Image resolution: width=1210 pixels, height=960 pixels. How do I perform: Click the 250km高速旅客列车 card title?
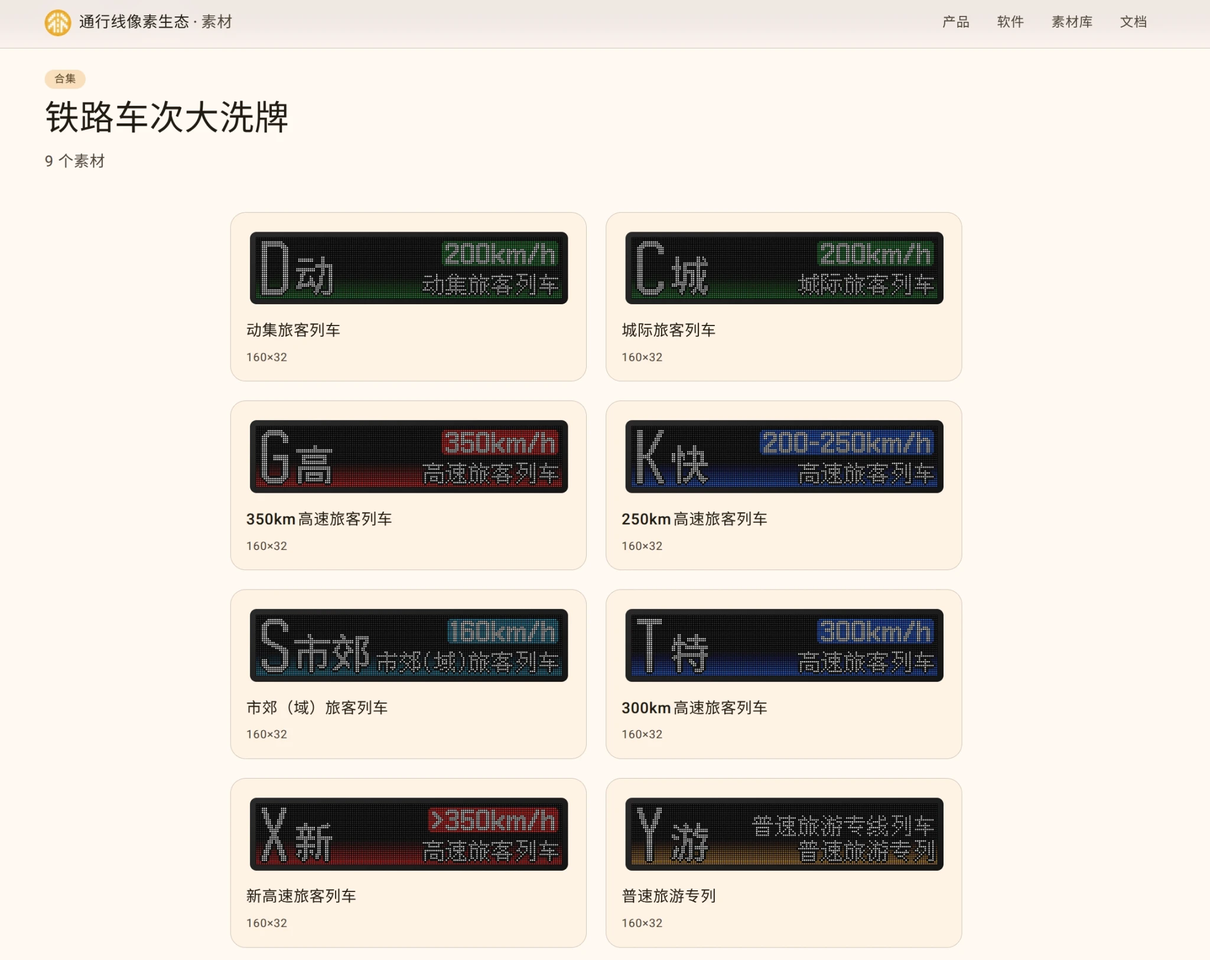(694, 519)
